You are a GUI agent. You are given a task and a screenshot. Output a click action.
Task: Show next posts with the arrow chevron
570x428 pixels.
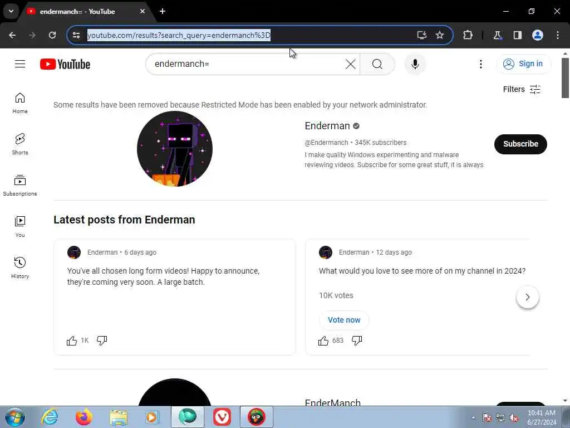(528, 297)
